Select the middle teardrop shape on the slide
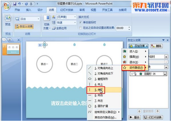This screenshot has height=122, width=171. pos(75,44)
